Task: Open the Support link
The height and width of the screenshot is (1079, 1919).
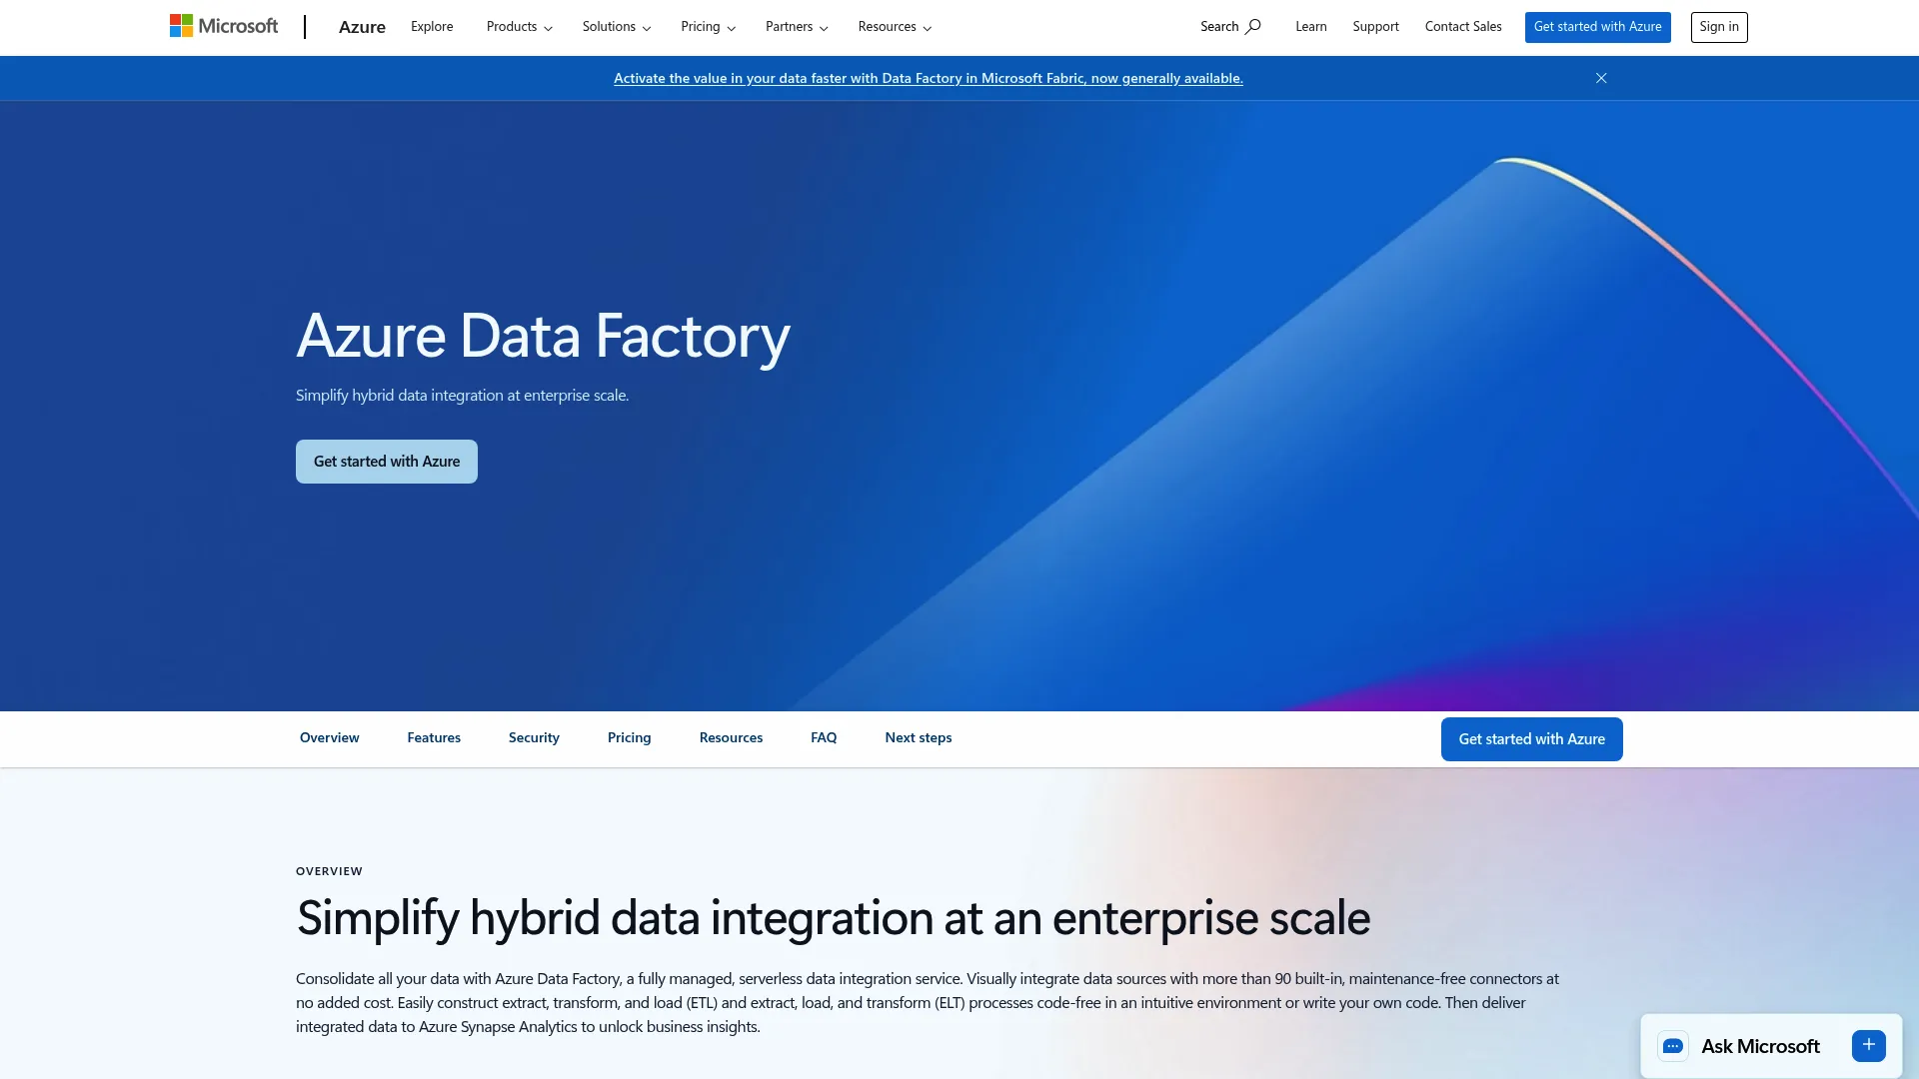Action: 1375,27
